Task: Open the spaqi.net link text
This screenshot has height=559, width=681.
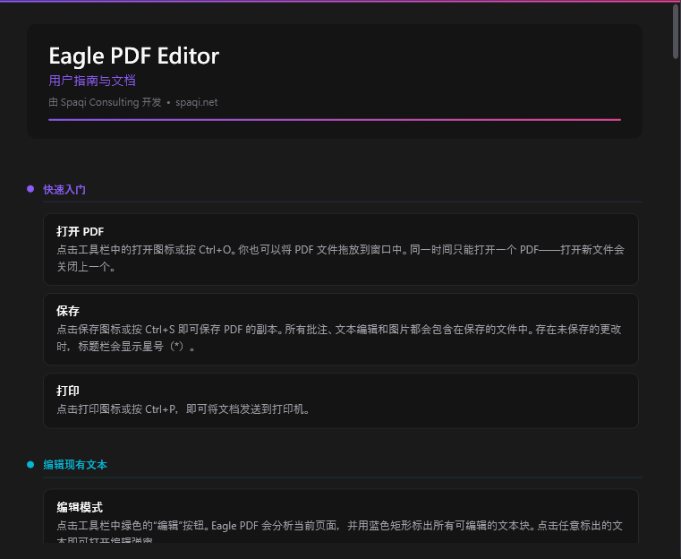Action: tap(196, 102)
